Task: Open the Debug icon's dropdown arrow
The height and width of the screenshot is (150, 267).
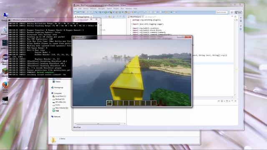Action: (x=103, y=12)
